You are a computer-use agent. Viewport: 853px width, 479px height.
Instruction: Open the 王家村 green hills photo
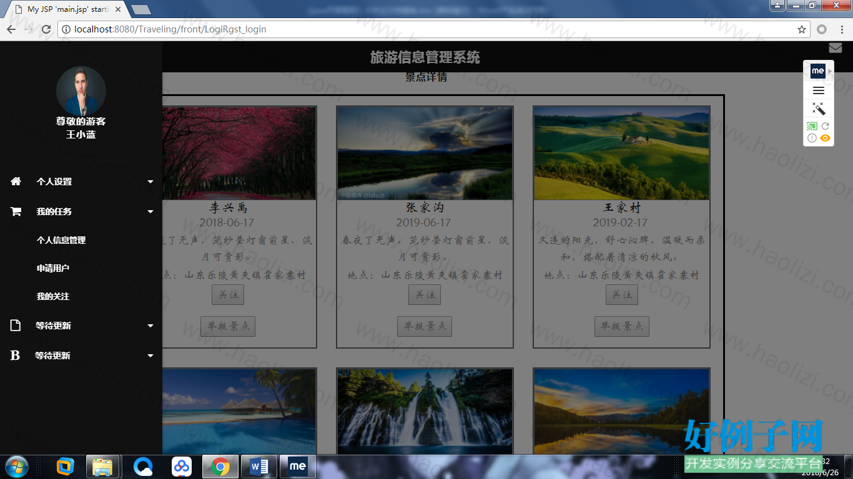click(622, 153)
